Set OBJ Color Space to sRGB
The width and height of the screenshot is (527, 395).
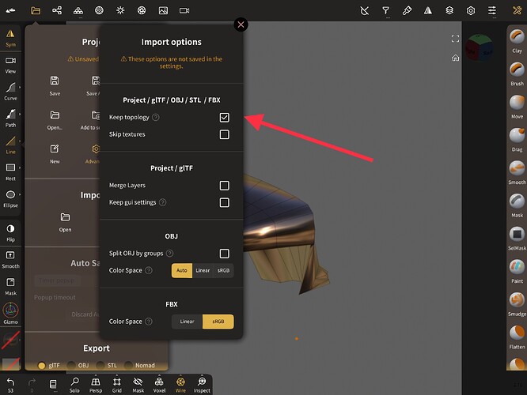223,270
